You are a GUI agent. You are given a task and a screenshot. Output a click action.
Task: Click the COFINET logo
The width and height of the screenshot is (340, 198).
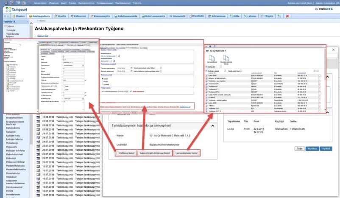click(324, 9)
